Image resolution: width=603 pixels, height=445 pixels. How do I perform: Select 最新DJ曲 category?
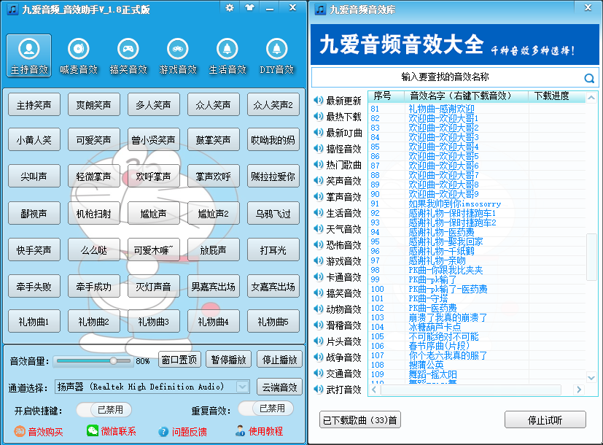point(338,133)
